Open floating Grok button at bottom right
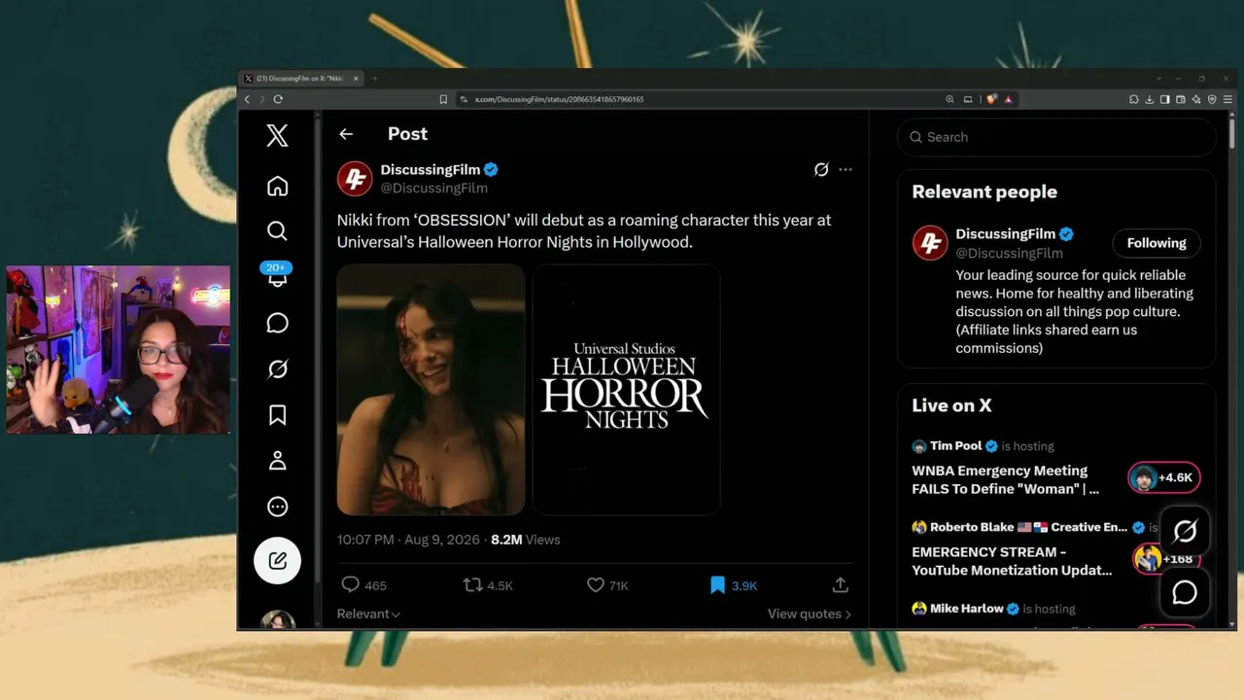The height and width of the screenshot is (700, 1244). [1185, 531]
